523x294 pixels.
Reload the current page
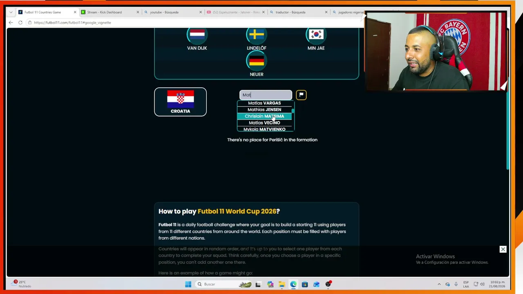20,22
